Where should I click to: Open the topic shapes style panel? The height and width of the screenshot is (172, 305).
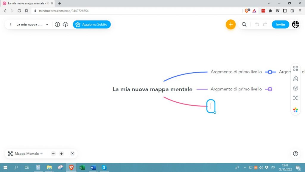295,68
